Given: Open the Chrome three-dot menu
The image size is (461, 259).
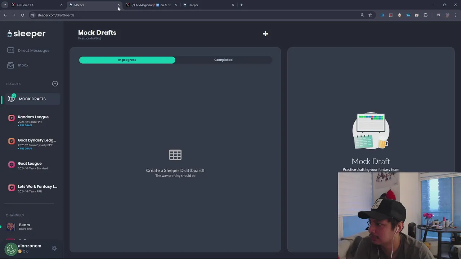Looking at the screenshot, I should tap(456, 15).
